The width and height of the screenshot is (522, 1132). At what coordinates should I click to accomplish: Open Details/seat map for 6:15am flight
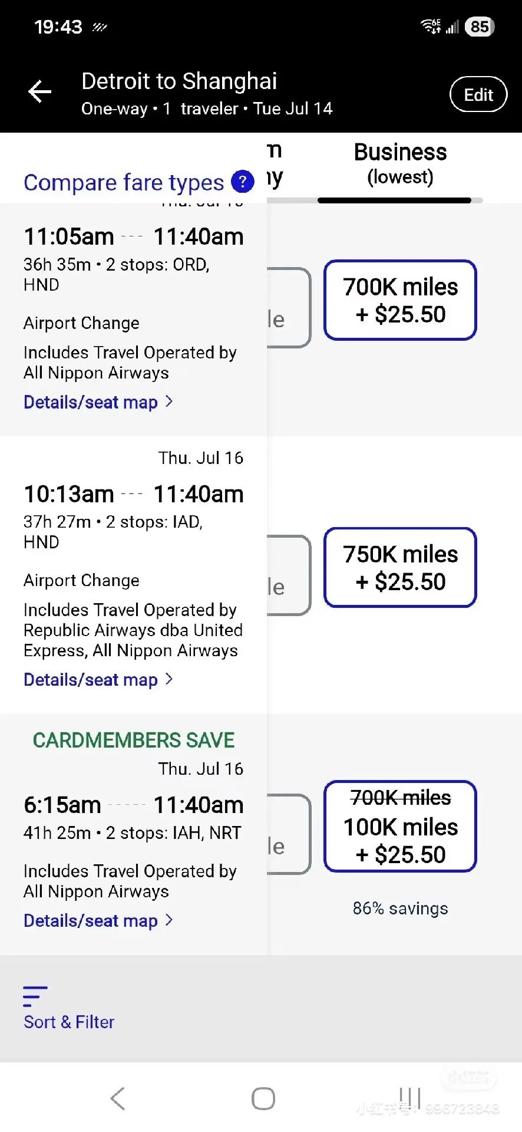point(98,921)
